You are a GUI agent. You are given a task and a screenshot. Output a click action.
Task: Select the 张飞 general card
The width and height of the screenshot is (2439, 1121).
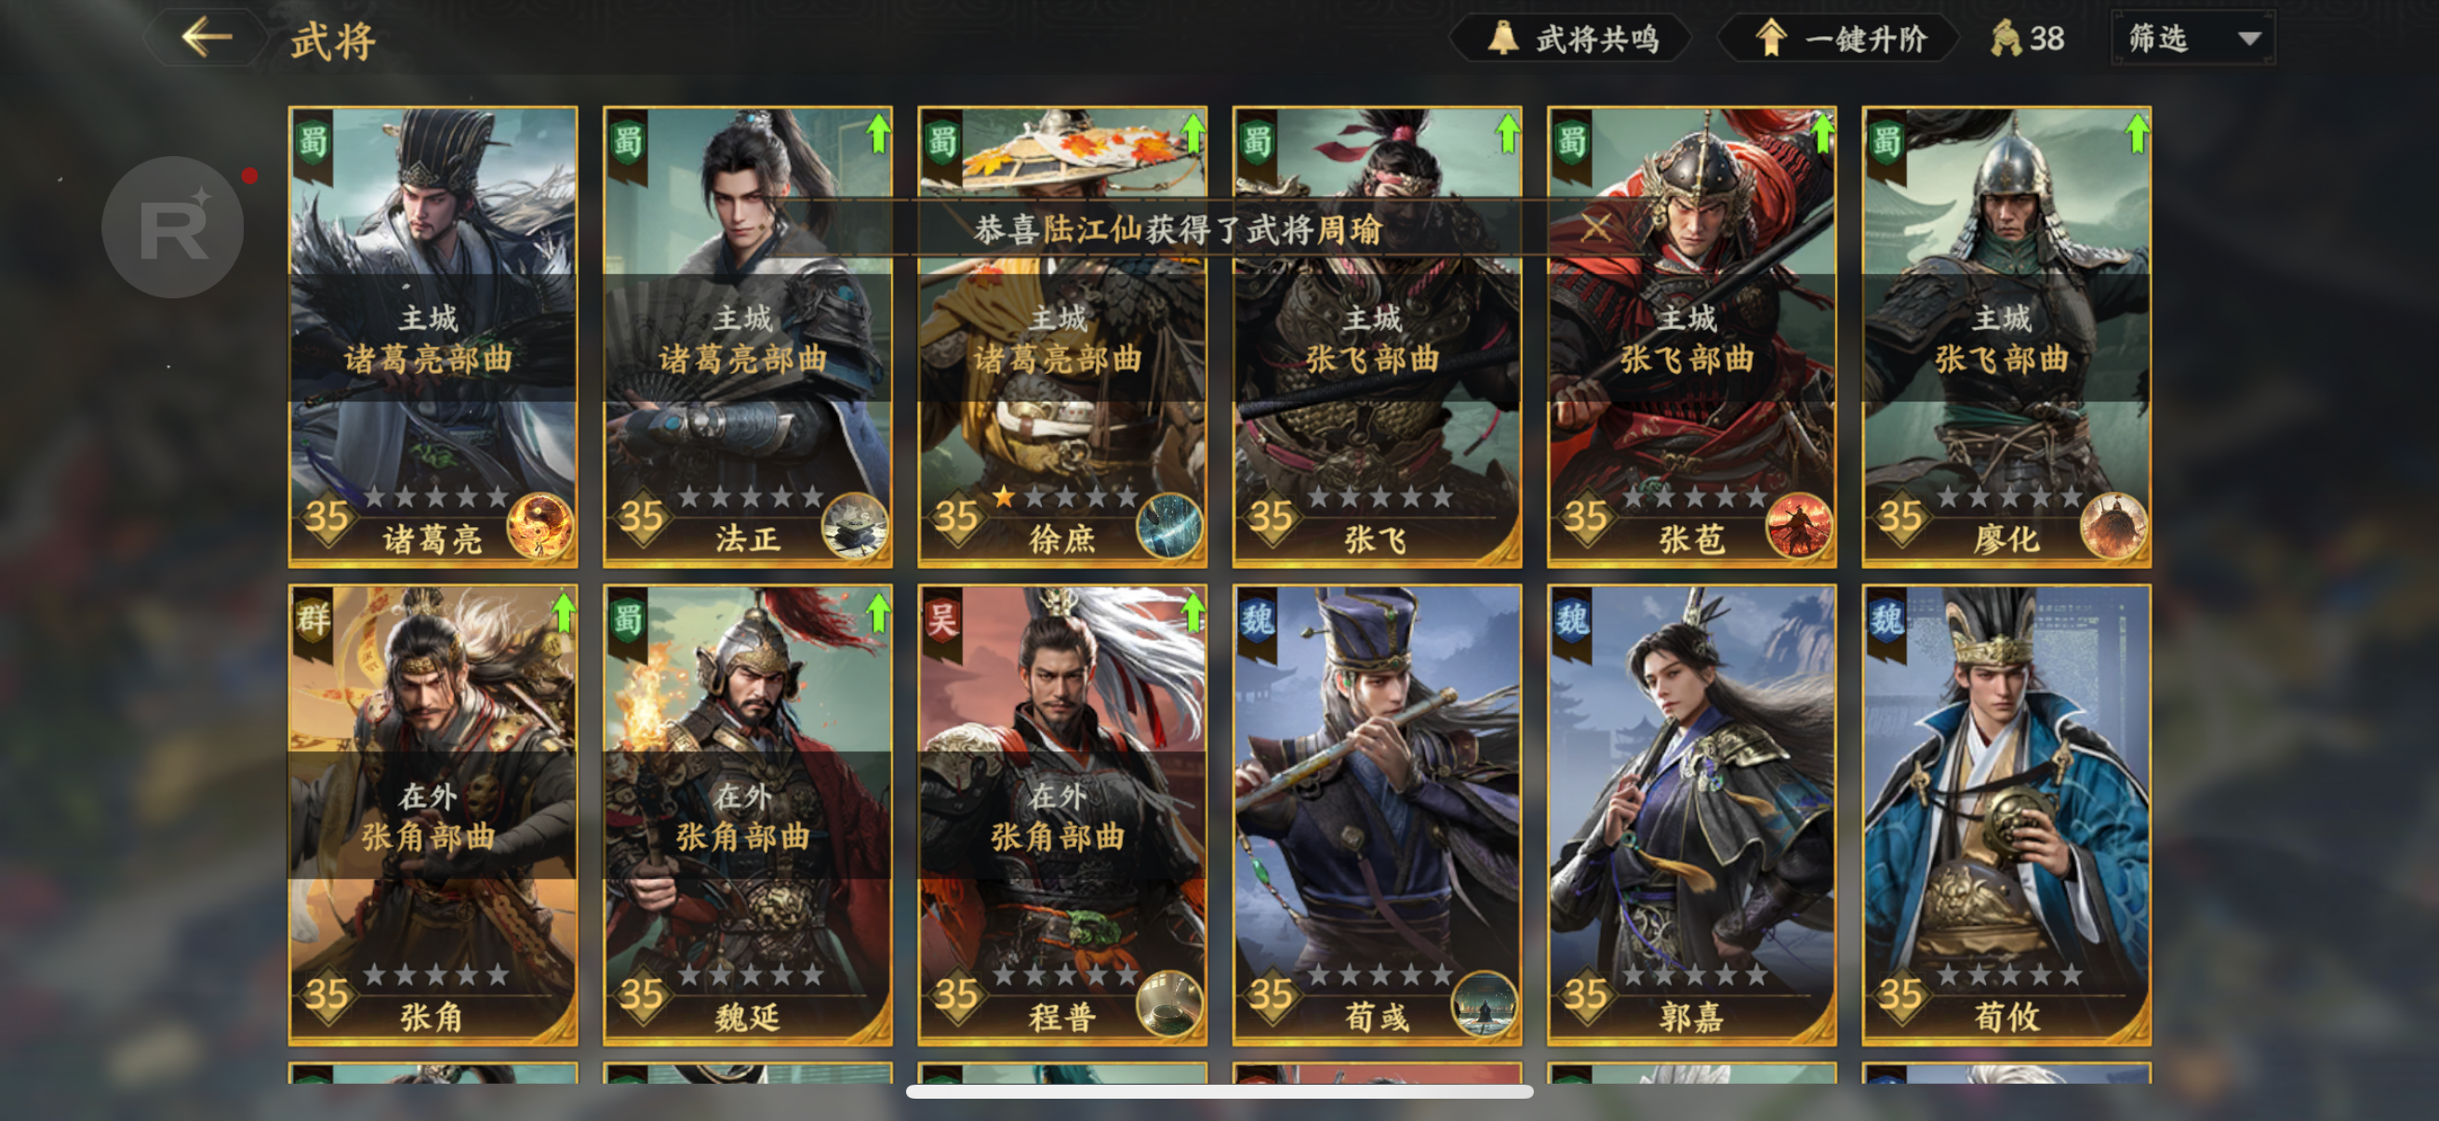tap(1377, 336)
